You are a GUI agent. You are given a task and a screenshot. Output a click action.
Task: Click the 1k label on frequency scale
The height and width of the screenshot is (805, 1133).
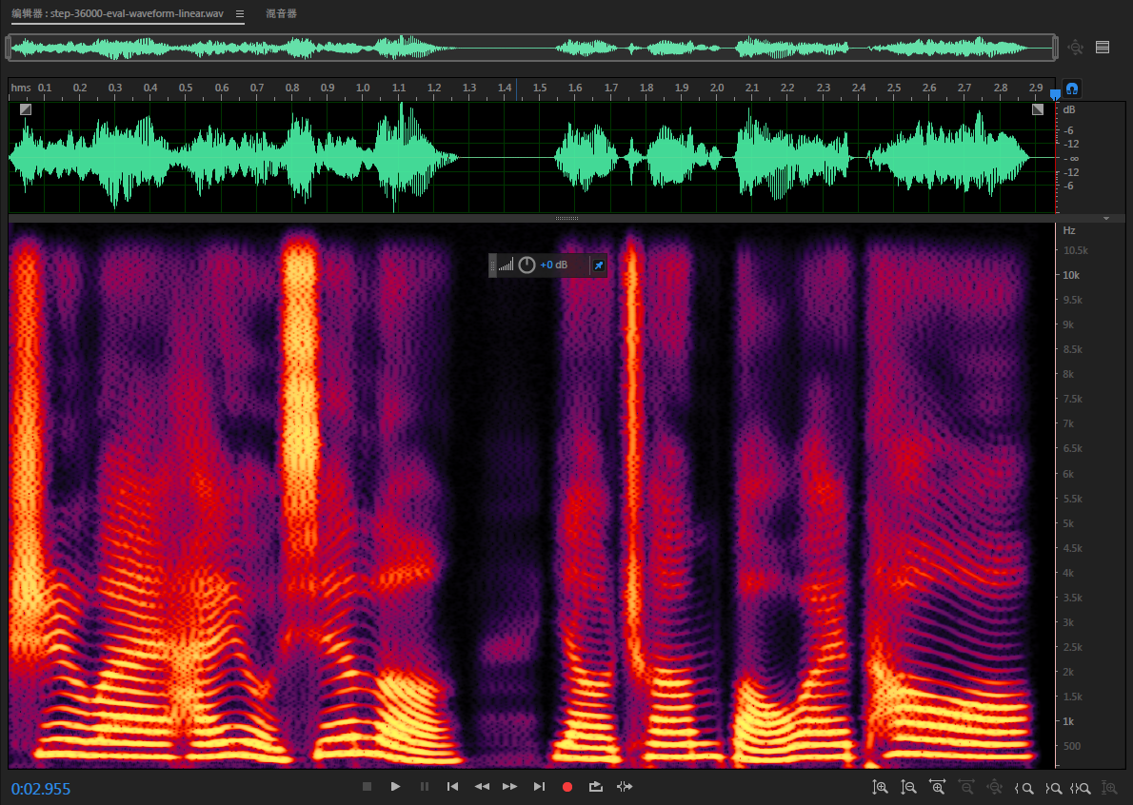[x=1068, y=720]
